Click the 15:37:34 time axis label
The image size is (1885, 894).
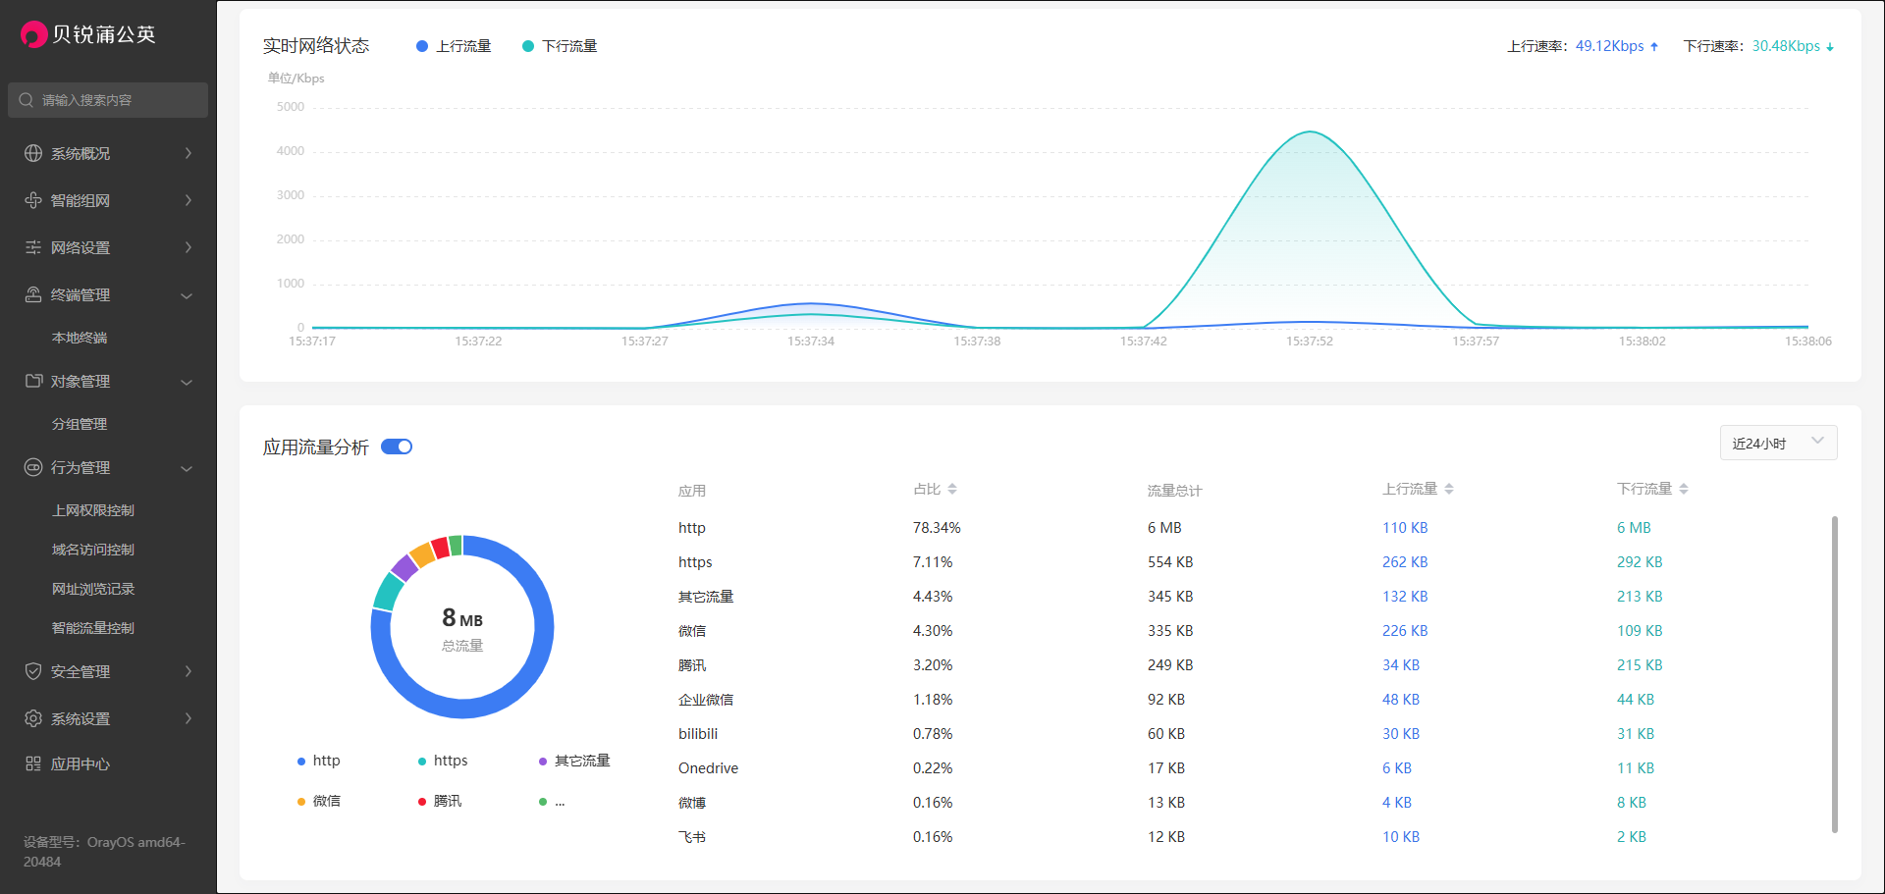811,342
